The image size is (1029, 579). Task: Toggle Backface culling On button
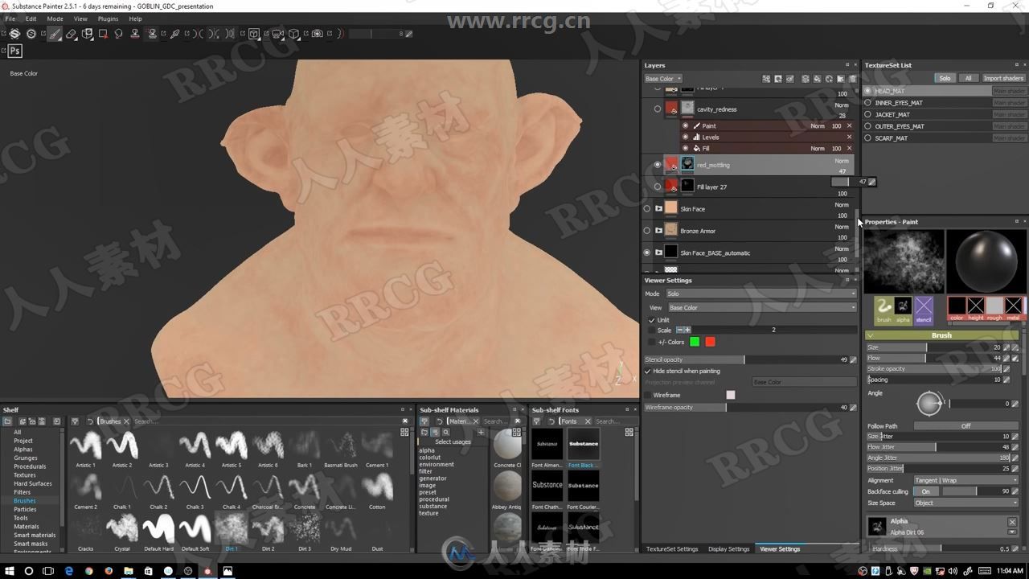925,491
